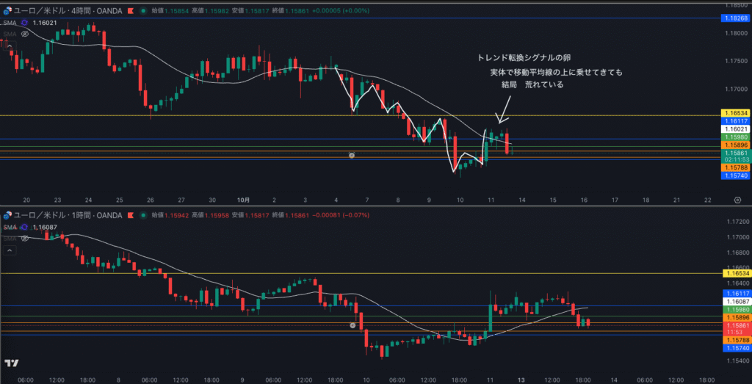Show the hidden SMA indicator on 1-hour chart
The image size is (752, 384).
pos(24,238)
